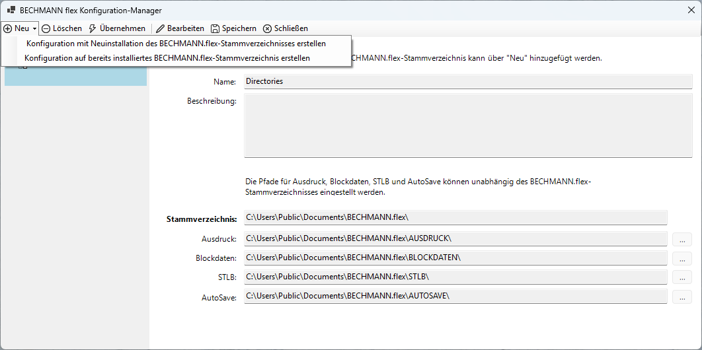The width and height of the screenshot is (702, 350).
Task: Choose 'Konfiguration auf bereits installiertes' menu entry
Action: point(167,58)
